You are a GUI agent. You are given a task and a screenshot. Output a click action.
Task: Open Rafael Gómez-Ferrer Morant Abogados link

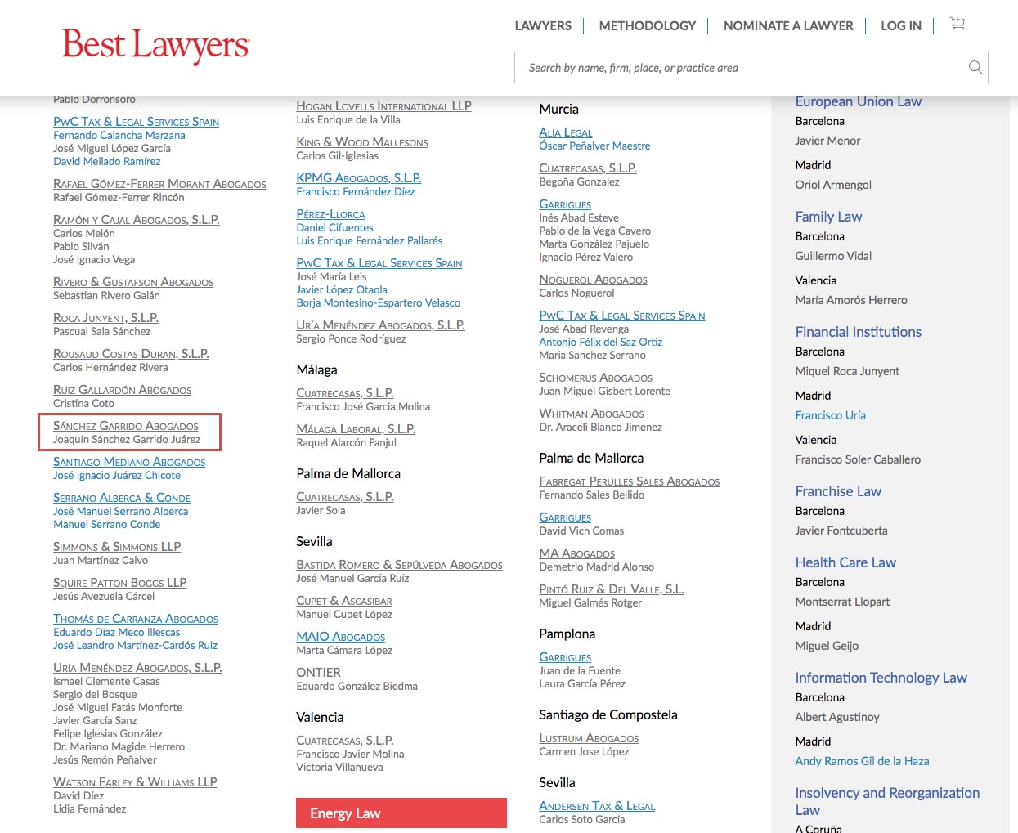159,184
